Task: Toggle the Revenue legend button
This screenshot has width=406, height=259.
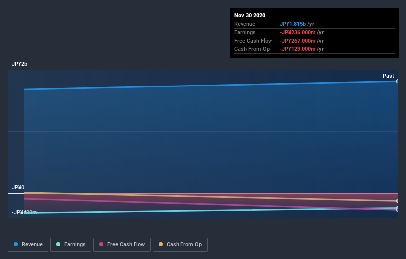Action: (x=28, y=245)
